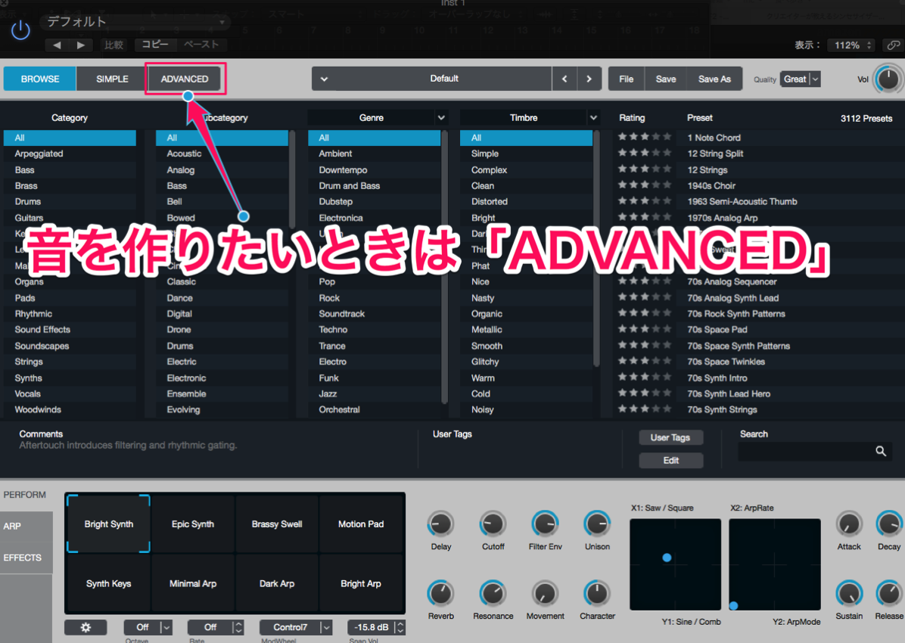The width and height of the screenshot is (905, 643).
Task: Select the Bright Arp snapshot pad
Action: click(x=361, y=583)
